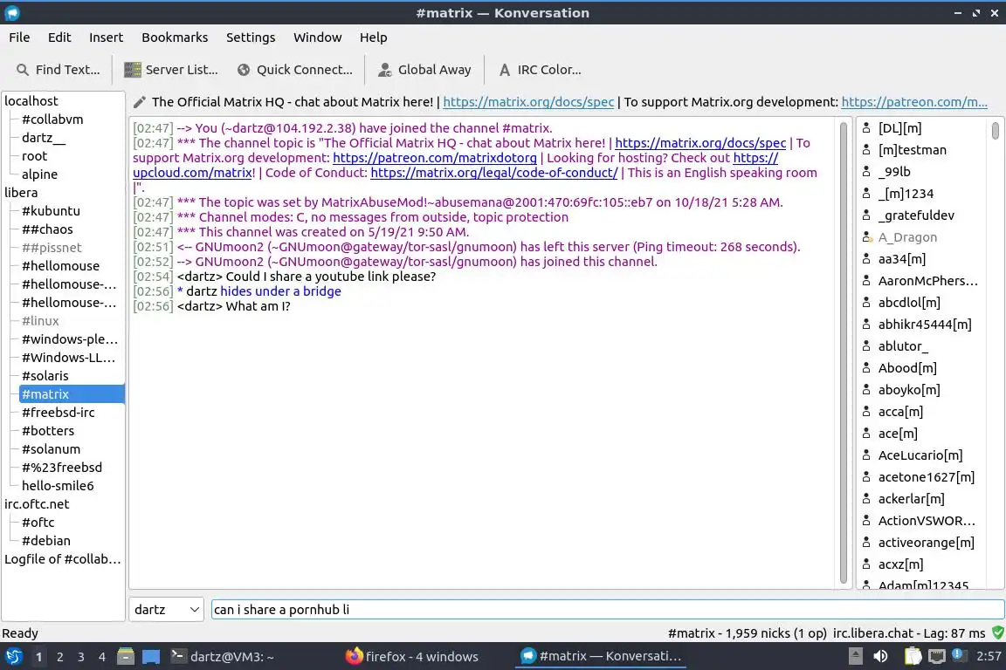Click the edit topic pencil icon
Screen dimensions: 1006x670
[139, 102]
